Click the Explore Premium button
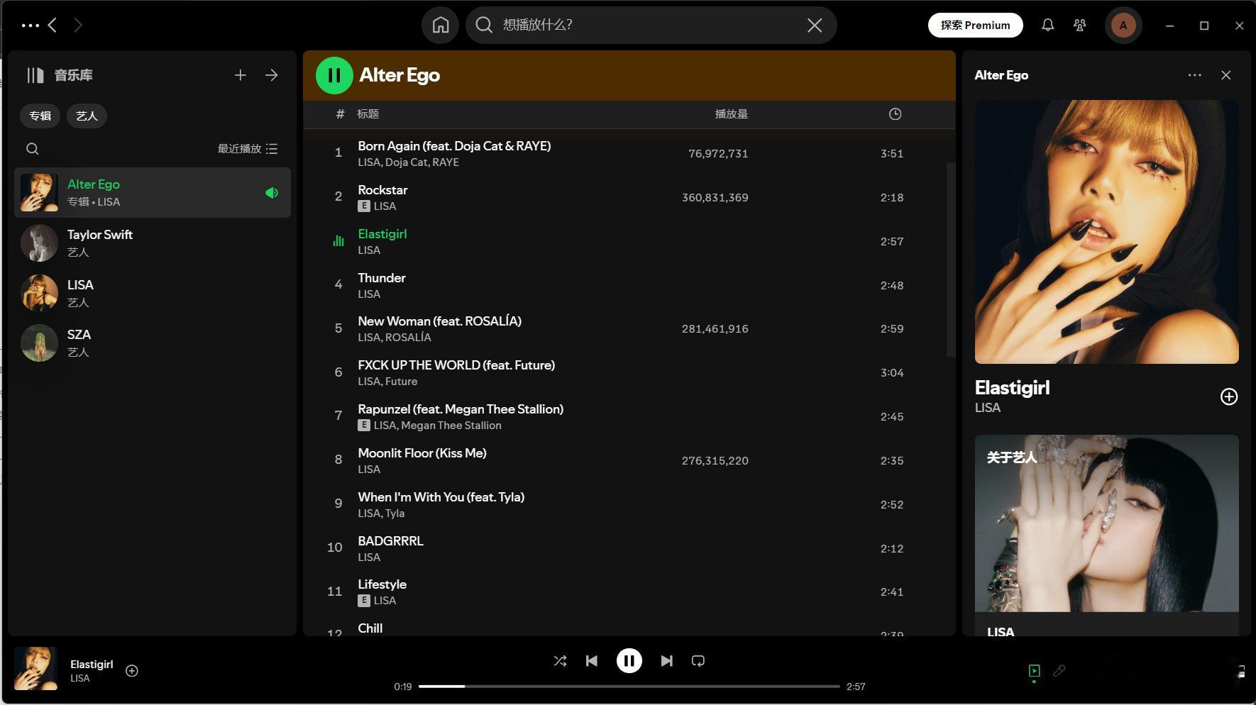Viewport: 1256px width, 705px height. [x=975, y=26]
